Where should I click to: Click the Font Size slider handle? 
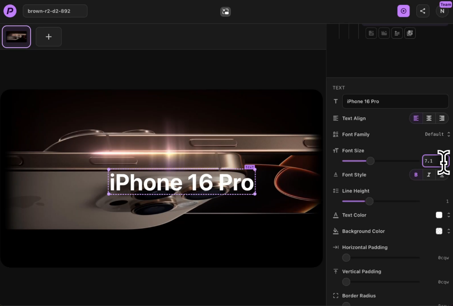click(x=370, y=161)
